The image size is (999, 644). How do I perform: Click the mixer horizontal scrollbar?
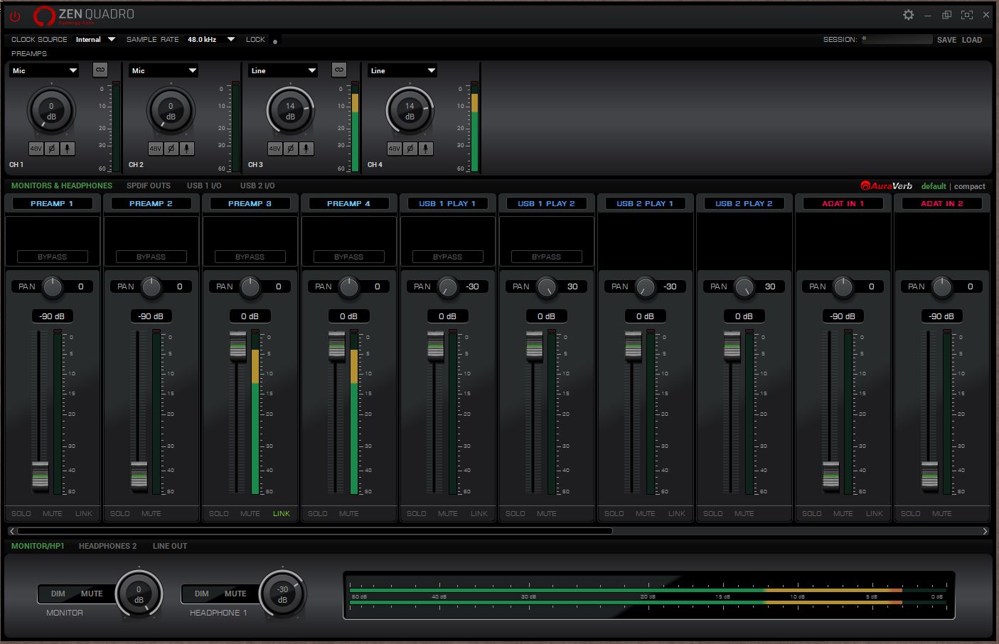(314, 531)
